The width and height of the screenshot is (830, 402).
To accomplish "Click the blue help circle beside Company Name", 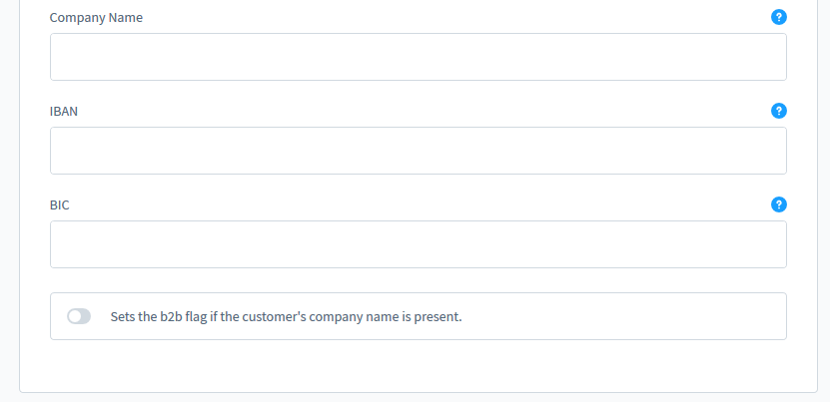I will 779,17.
